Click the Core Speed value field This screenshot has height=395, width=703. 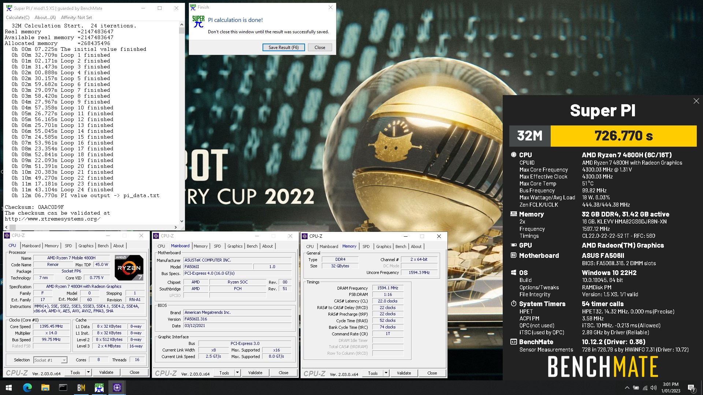click(51, 326)
